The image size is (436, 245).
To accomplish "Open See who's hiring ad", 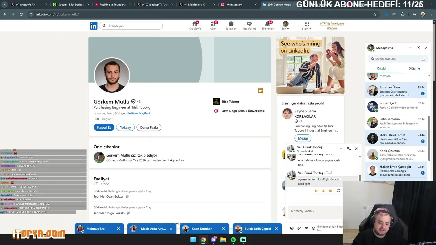I will 310,65.
